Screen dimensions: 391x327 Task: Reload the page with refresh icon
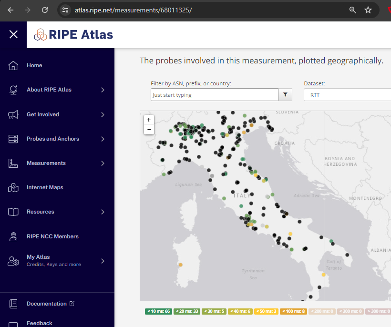45,10
